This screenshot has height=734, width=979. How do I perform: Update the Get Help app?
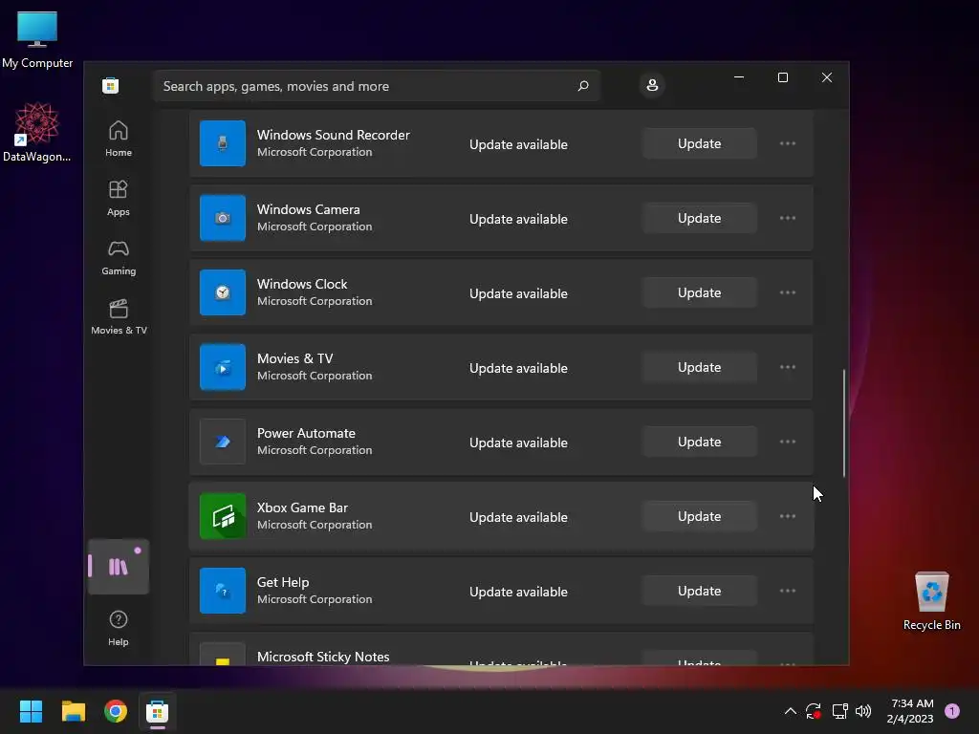coord(699,591)
